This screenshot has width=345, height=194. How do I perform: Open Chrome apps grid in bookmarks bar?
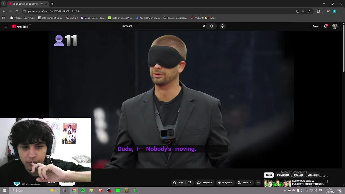tap(4, 18)
